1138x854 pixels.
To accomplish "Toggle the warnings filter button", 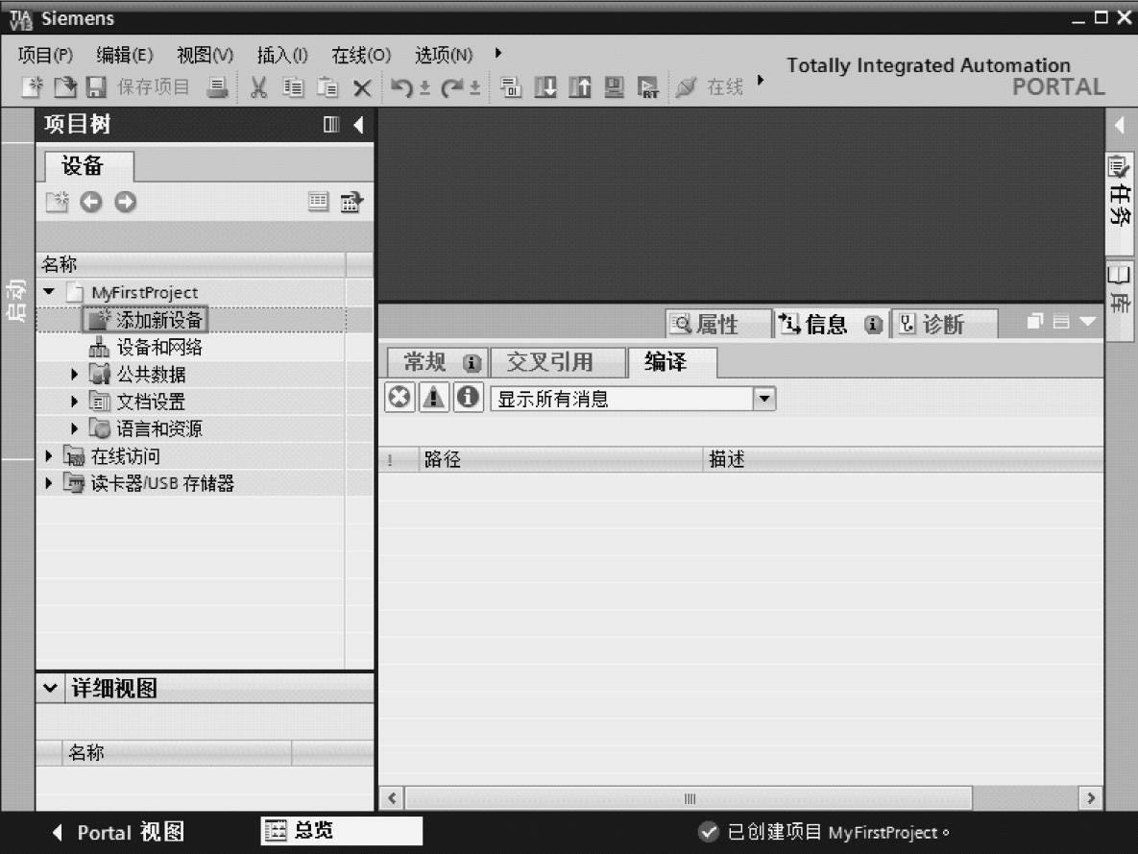I will click(x=434, y=398).
